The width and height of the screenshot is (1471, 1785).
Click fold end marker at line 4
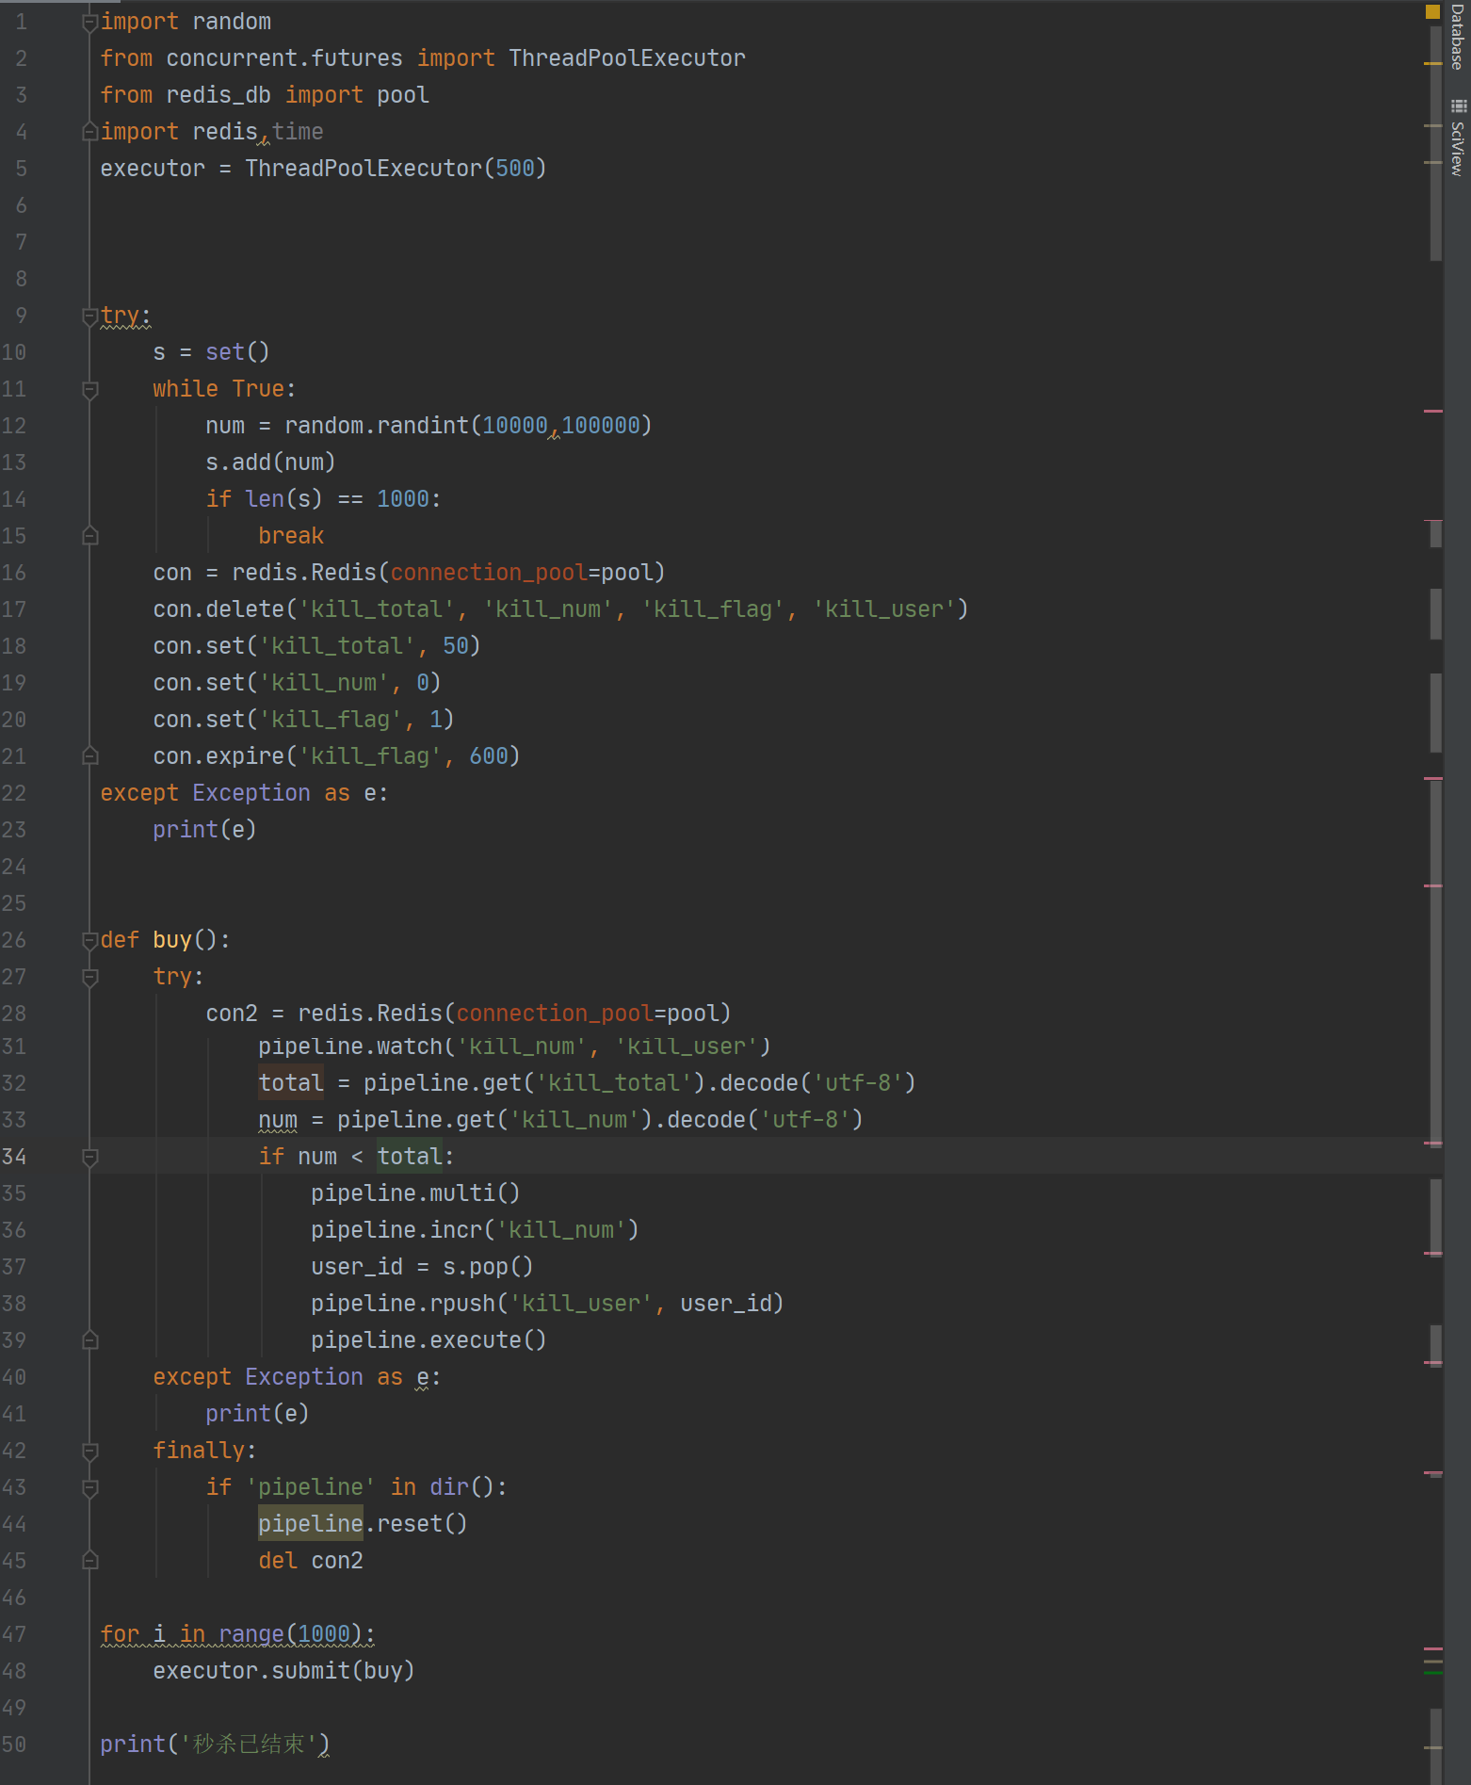(89, 132)
